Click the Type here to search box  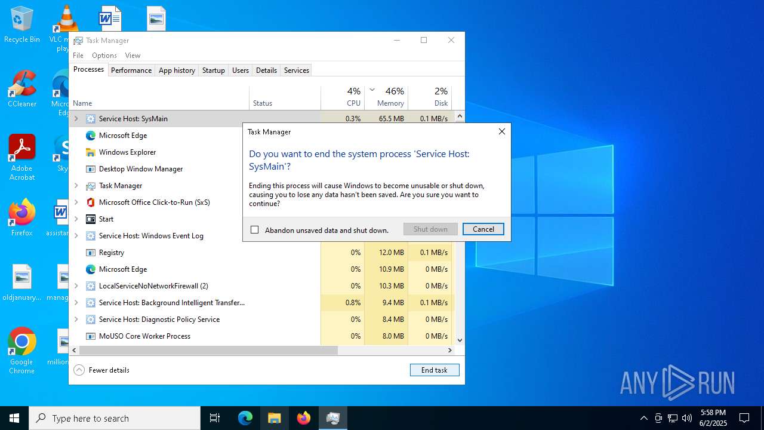(x=115, y=418)
